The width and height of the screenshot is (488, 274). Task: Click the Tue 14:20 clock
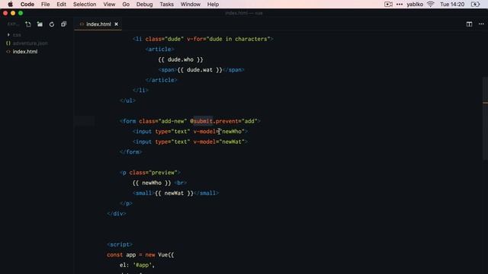click(452, 5)
